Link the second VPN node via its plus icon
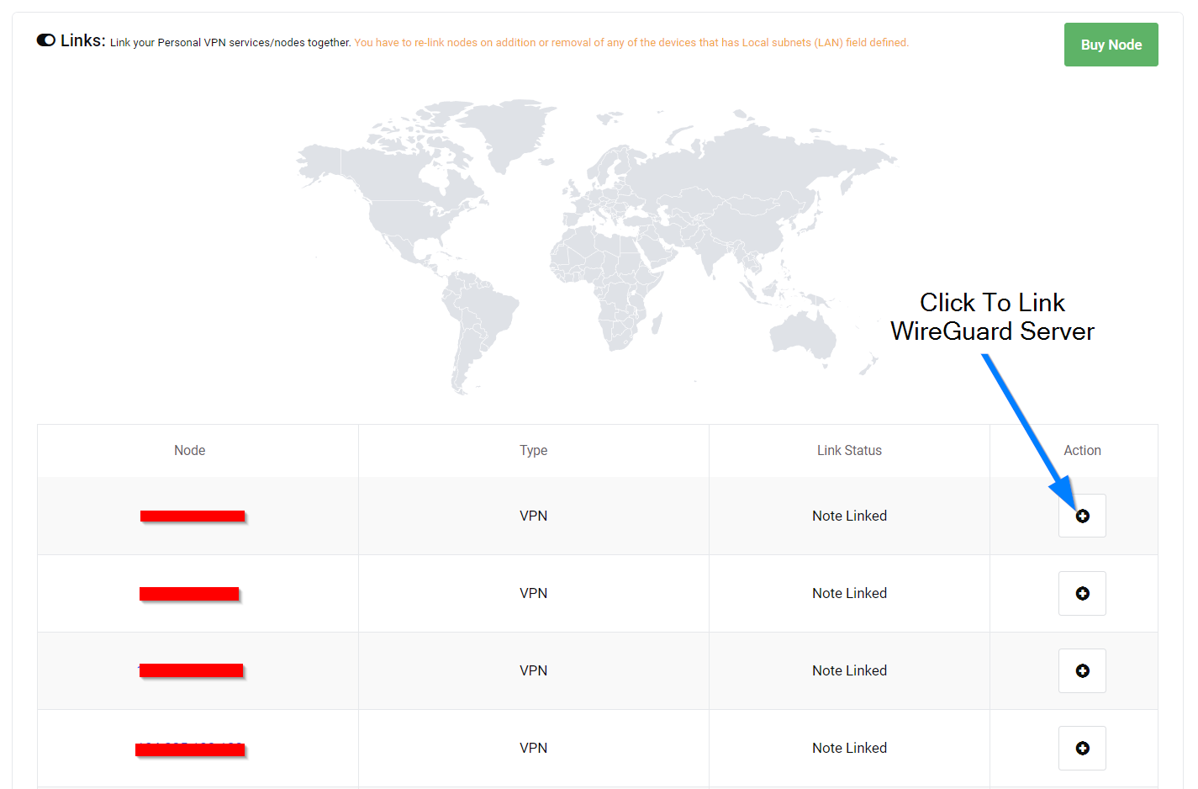This screenshot has width=1198, height=789. tap(1082, 593)
